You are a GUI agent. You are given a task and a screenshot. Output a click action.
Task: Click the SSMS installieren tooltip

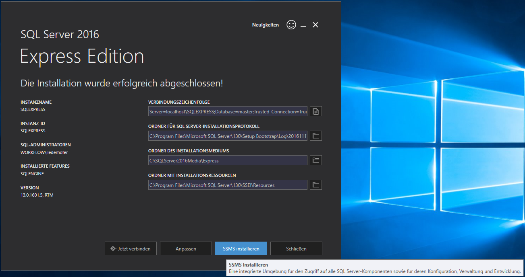(x=374, y=269)
